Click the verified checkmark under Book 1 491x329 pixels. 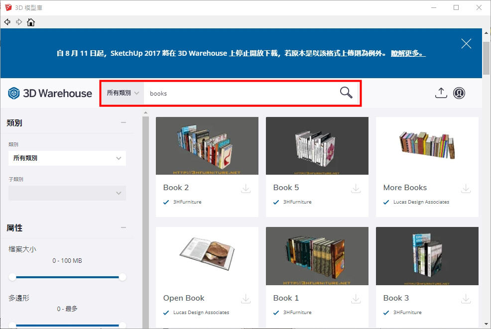coord(276,313)
